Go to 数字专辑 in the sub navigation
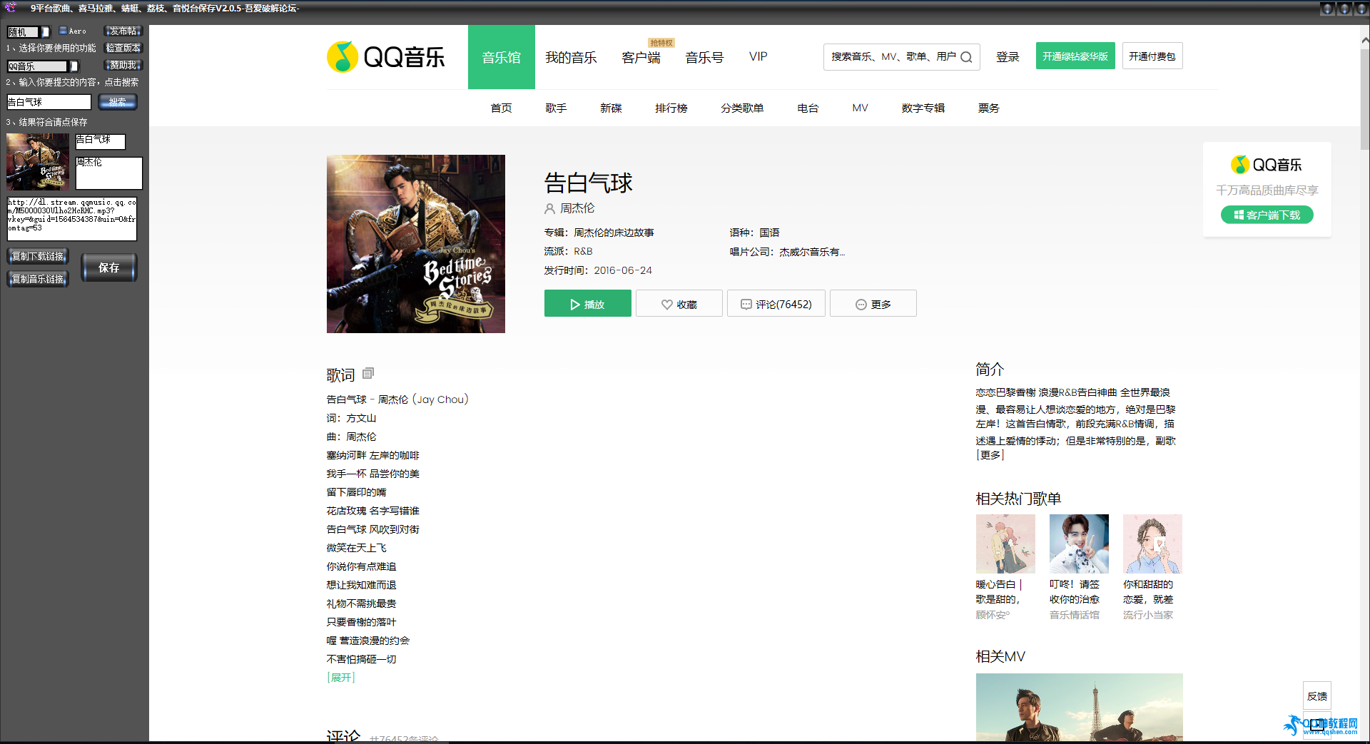This screenshot has height=744, width=1370. (923, 108)
